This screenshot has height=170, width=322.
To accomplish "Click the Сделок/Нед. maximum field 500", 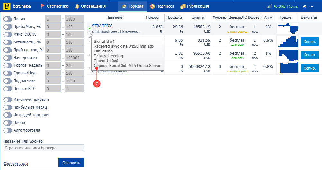I will point(74,73).
